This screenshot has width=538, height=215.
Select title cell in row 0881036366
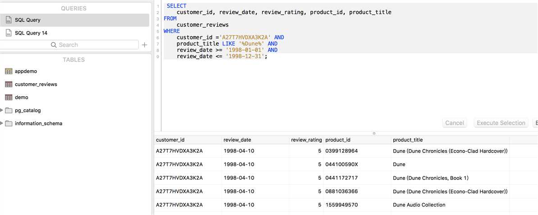tap(450, 191)
